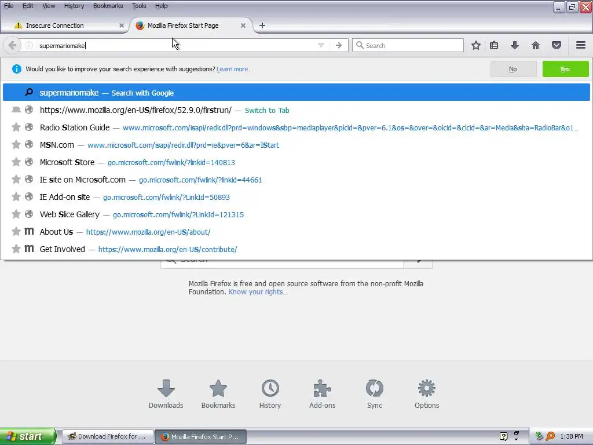Open the View menu
The width and height of the screenshot is (593, 445).
pyautogui.click(x=49, y=6)
